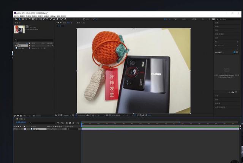Select the jpg footage item in Project panel
The height and width of the screenshot is (163, 243).
click(x=21, y=48)
